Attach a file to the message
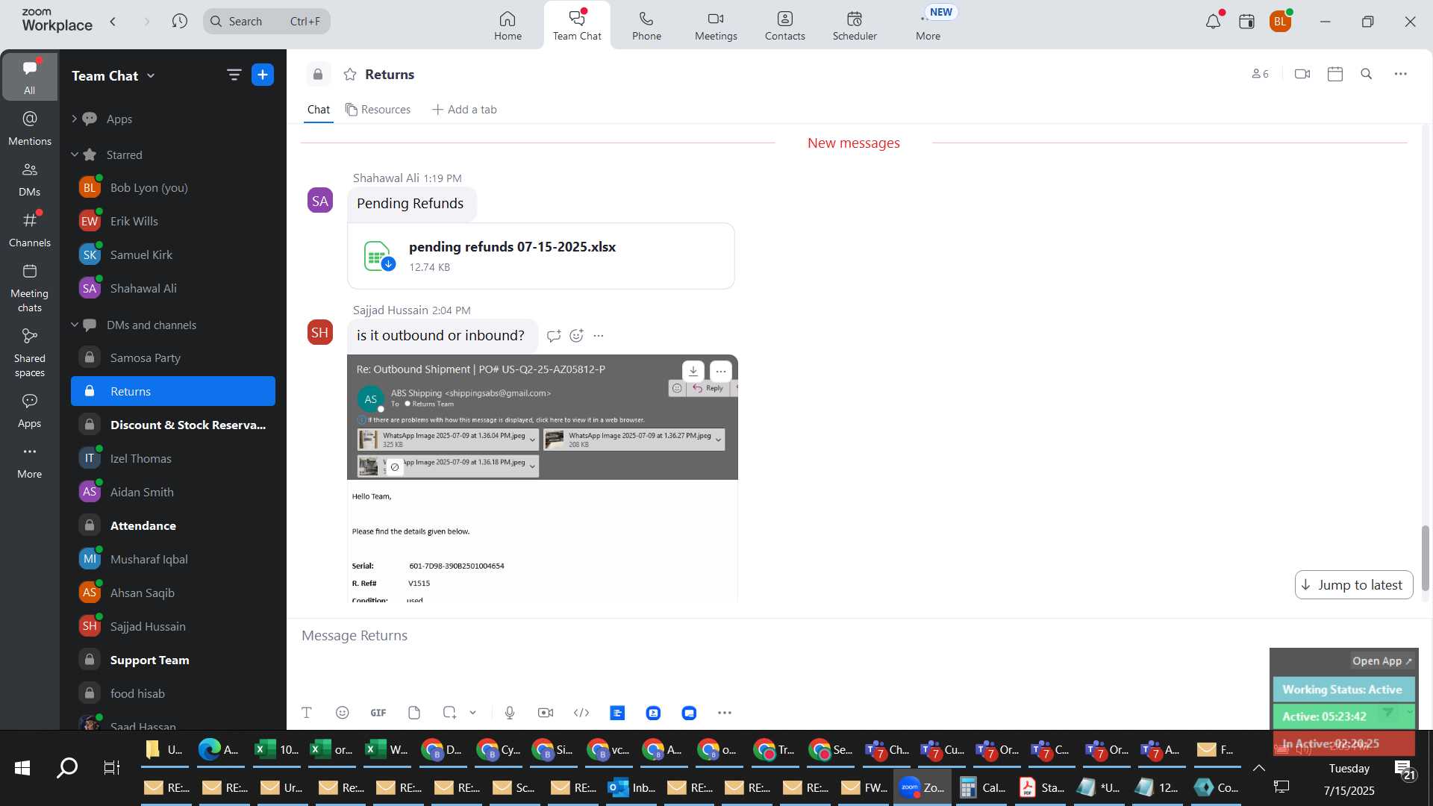The width and height of the screenshot is (1433, 806). [x=414, y=713]
